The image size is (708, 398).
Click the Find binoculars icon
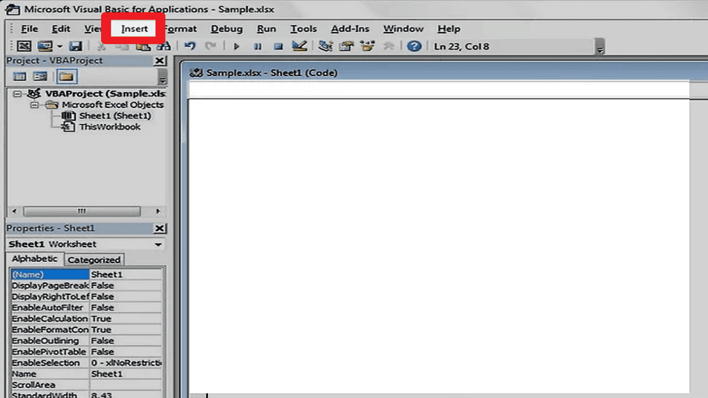coord(164,46)
